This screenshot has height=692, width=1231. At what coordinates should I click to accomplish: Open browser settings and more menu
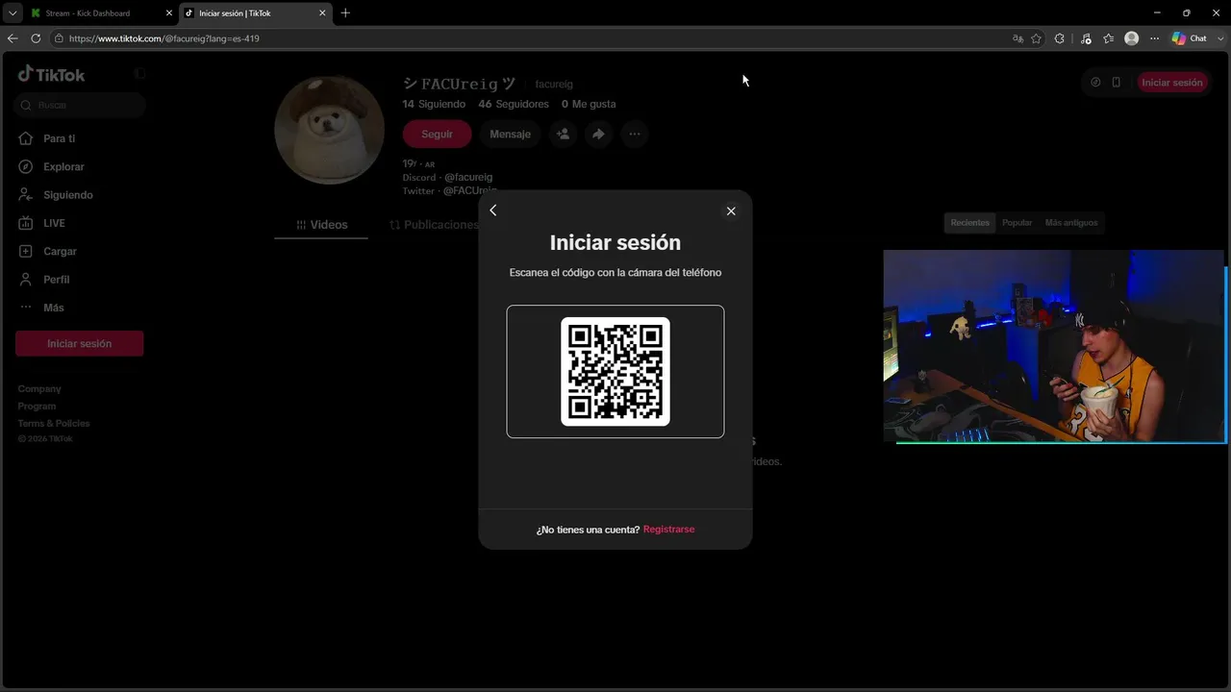pos(1155,38)
